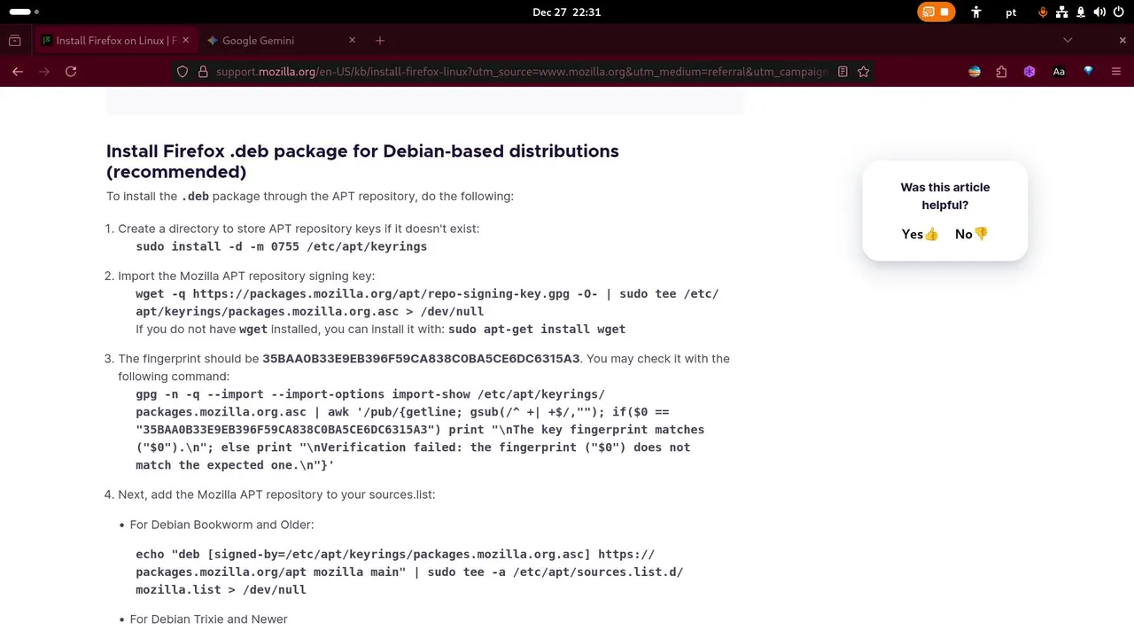This screenshot has width=1134, height=638.
Task: Stop screen sharing from the orange indicator
Action: pyautogui.click(x=944, y=12)
